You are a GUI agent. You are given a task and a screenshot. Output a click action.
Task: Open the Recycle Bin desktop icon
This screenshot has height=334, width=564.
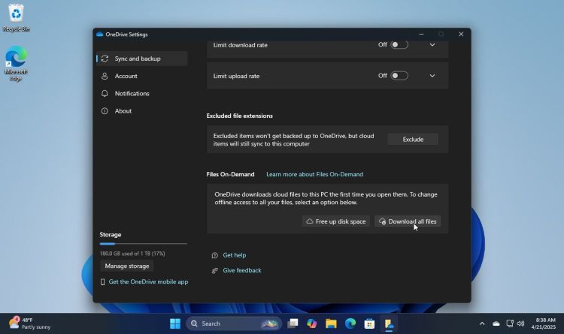coord(15,15)
